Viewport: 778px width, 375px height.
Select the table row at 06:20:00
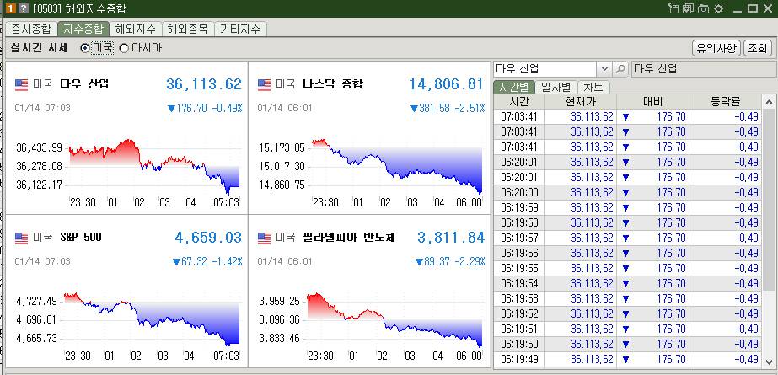click(x=627, y=192)
